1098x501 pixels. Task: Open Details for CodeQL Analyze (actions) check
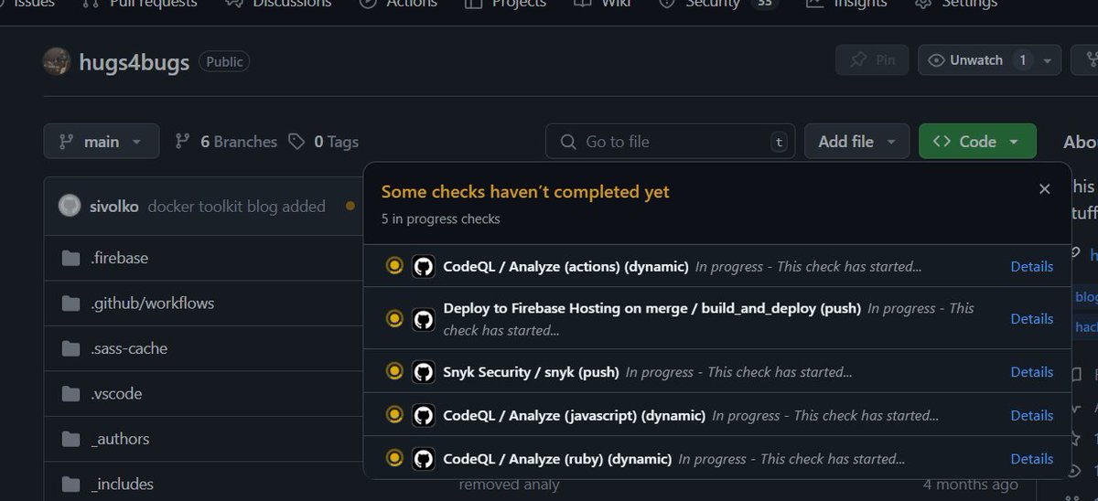point(1031,266)
